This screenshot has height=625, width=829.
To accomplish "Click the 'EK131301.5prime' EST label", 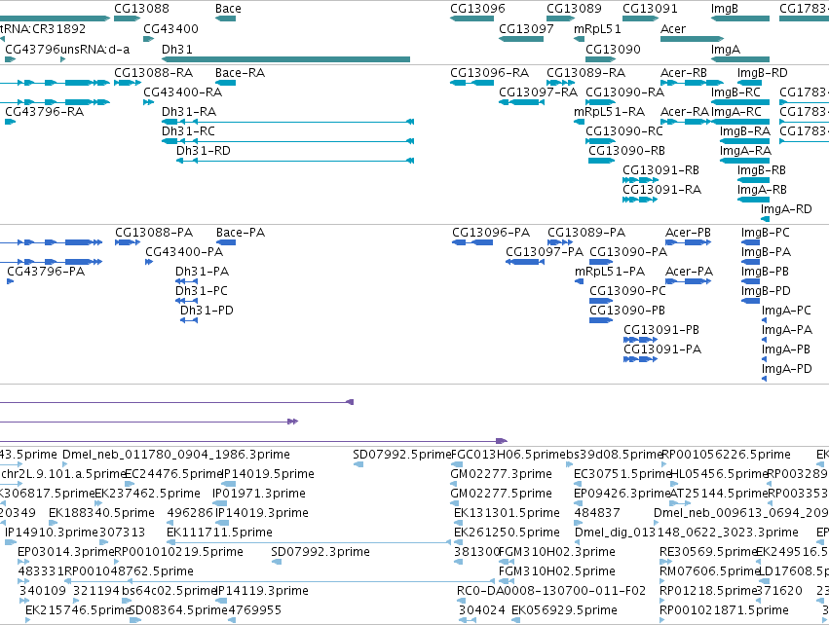I will click(507, 513).
